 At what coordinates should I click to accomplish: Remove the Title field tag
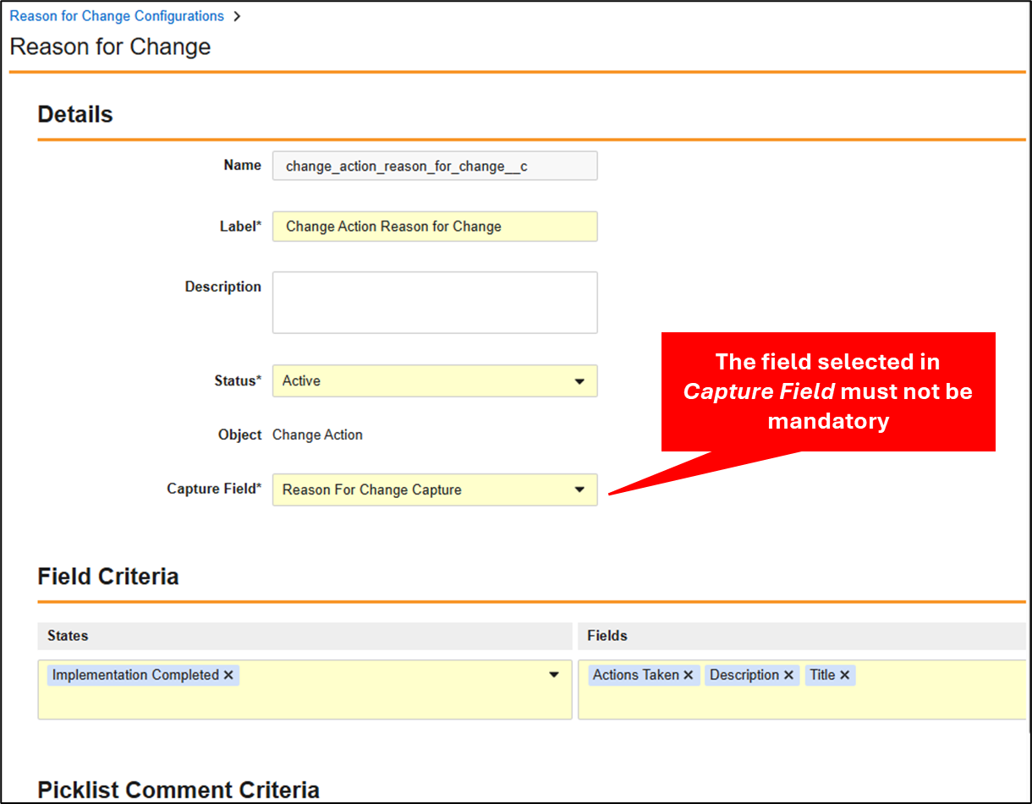pyautogui.click(x=844, y=675)
